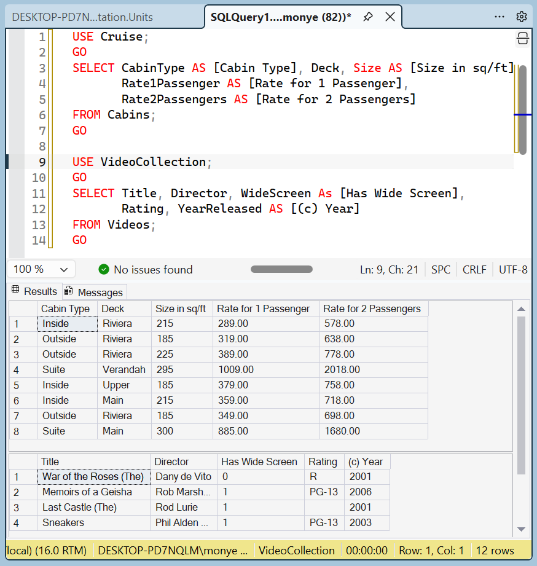This screenshot has width=537, height=566.
Task: Click the green No issues found check icon
Action: pos(104,269)
